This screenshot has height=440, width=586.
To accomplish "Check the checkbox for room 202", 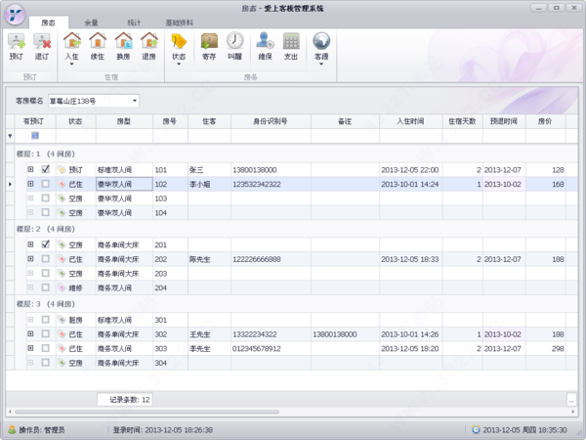I will click(x=45, y=259).
